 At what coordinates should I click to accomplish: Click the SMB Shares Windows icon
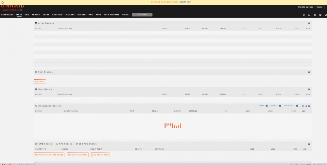point(36,144)
